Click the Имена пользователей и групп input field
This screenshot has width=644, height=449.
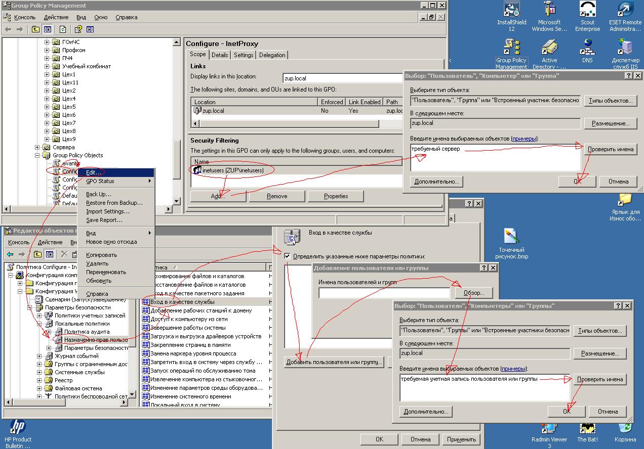384,293
